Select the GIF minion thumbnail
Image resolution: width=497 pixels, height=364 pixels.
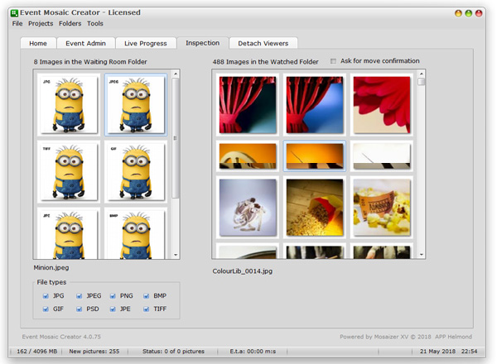pos(136,171)
